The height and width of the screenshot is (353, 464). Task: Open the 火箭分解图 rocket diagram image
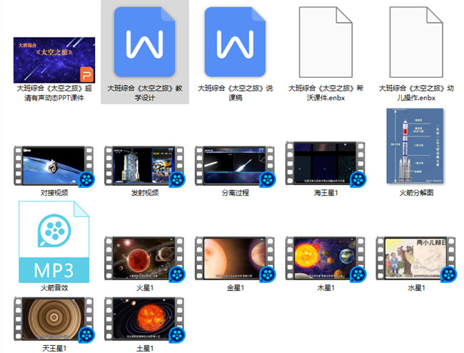416,146
